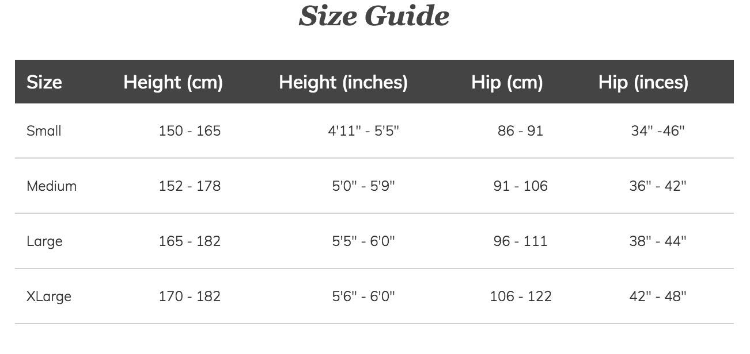The height and width of the screenshot is (354, 750).
Task: Select the 5'0" - 5'9" height cell
Action: point(363,186)
